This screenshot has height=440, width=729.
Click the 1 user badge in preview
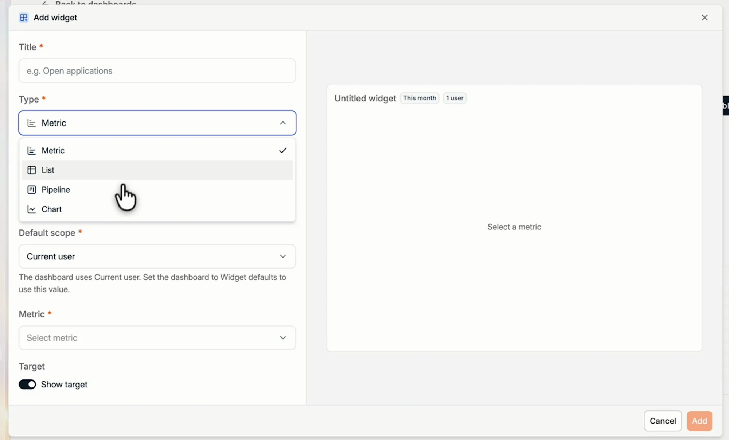(x=455, y=98)
